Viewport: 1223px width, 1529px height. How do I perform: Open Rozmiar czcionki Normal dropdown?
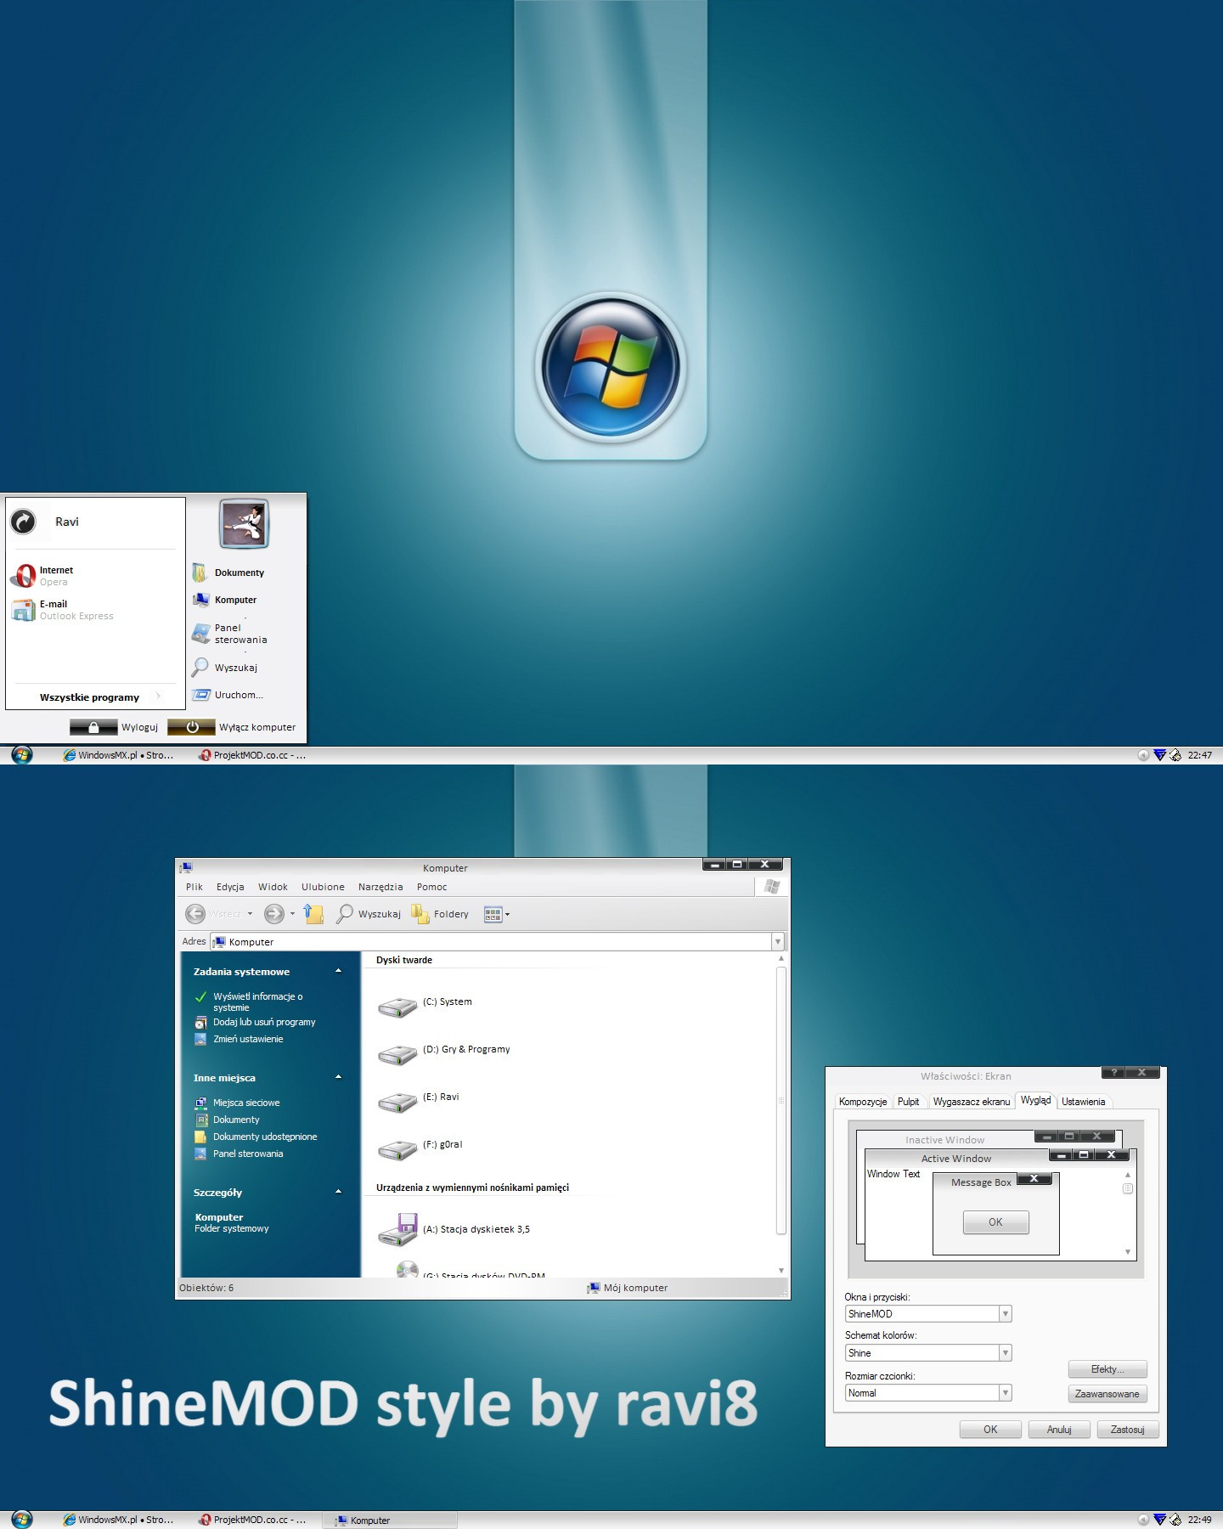(x=1006, y=1393)
